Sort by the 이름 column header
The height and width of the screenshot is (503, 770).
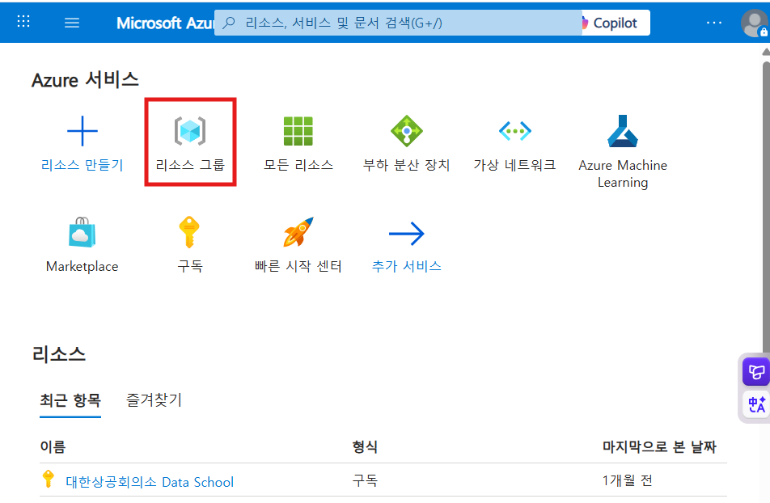53,447
